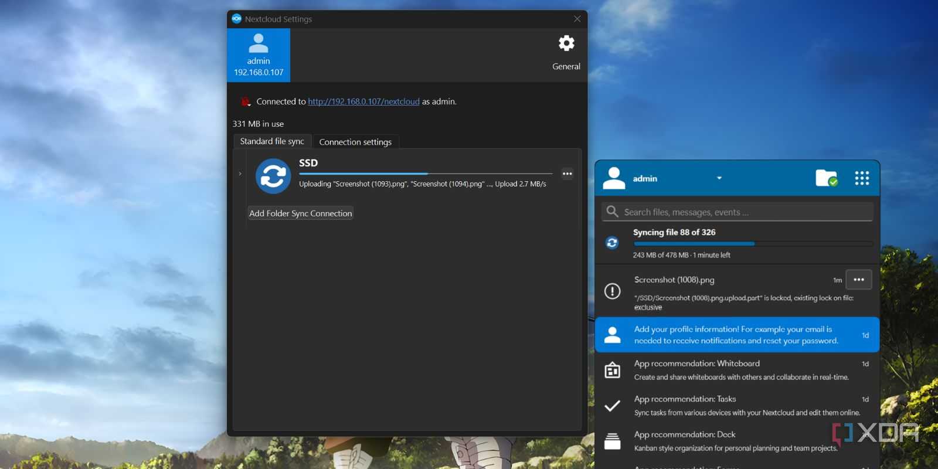This screenshot has width=938, height=469.
Task: Click the warning icon for Screenshot (1008).png
Action: coord(612,291)
